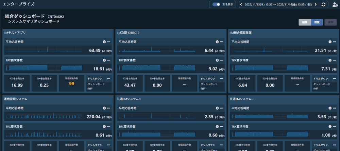
Task: Open the ellipsis menu for IIMテストアプリ TRX要求件数
Action: pyautogui.click(x=109, y=60)
